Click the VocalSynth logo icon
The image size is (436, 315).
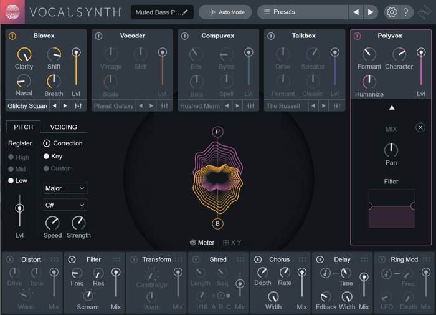pyautogui.click(x=12, y=12)
